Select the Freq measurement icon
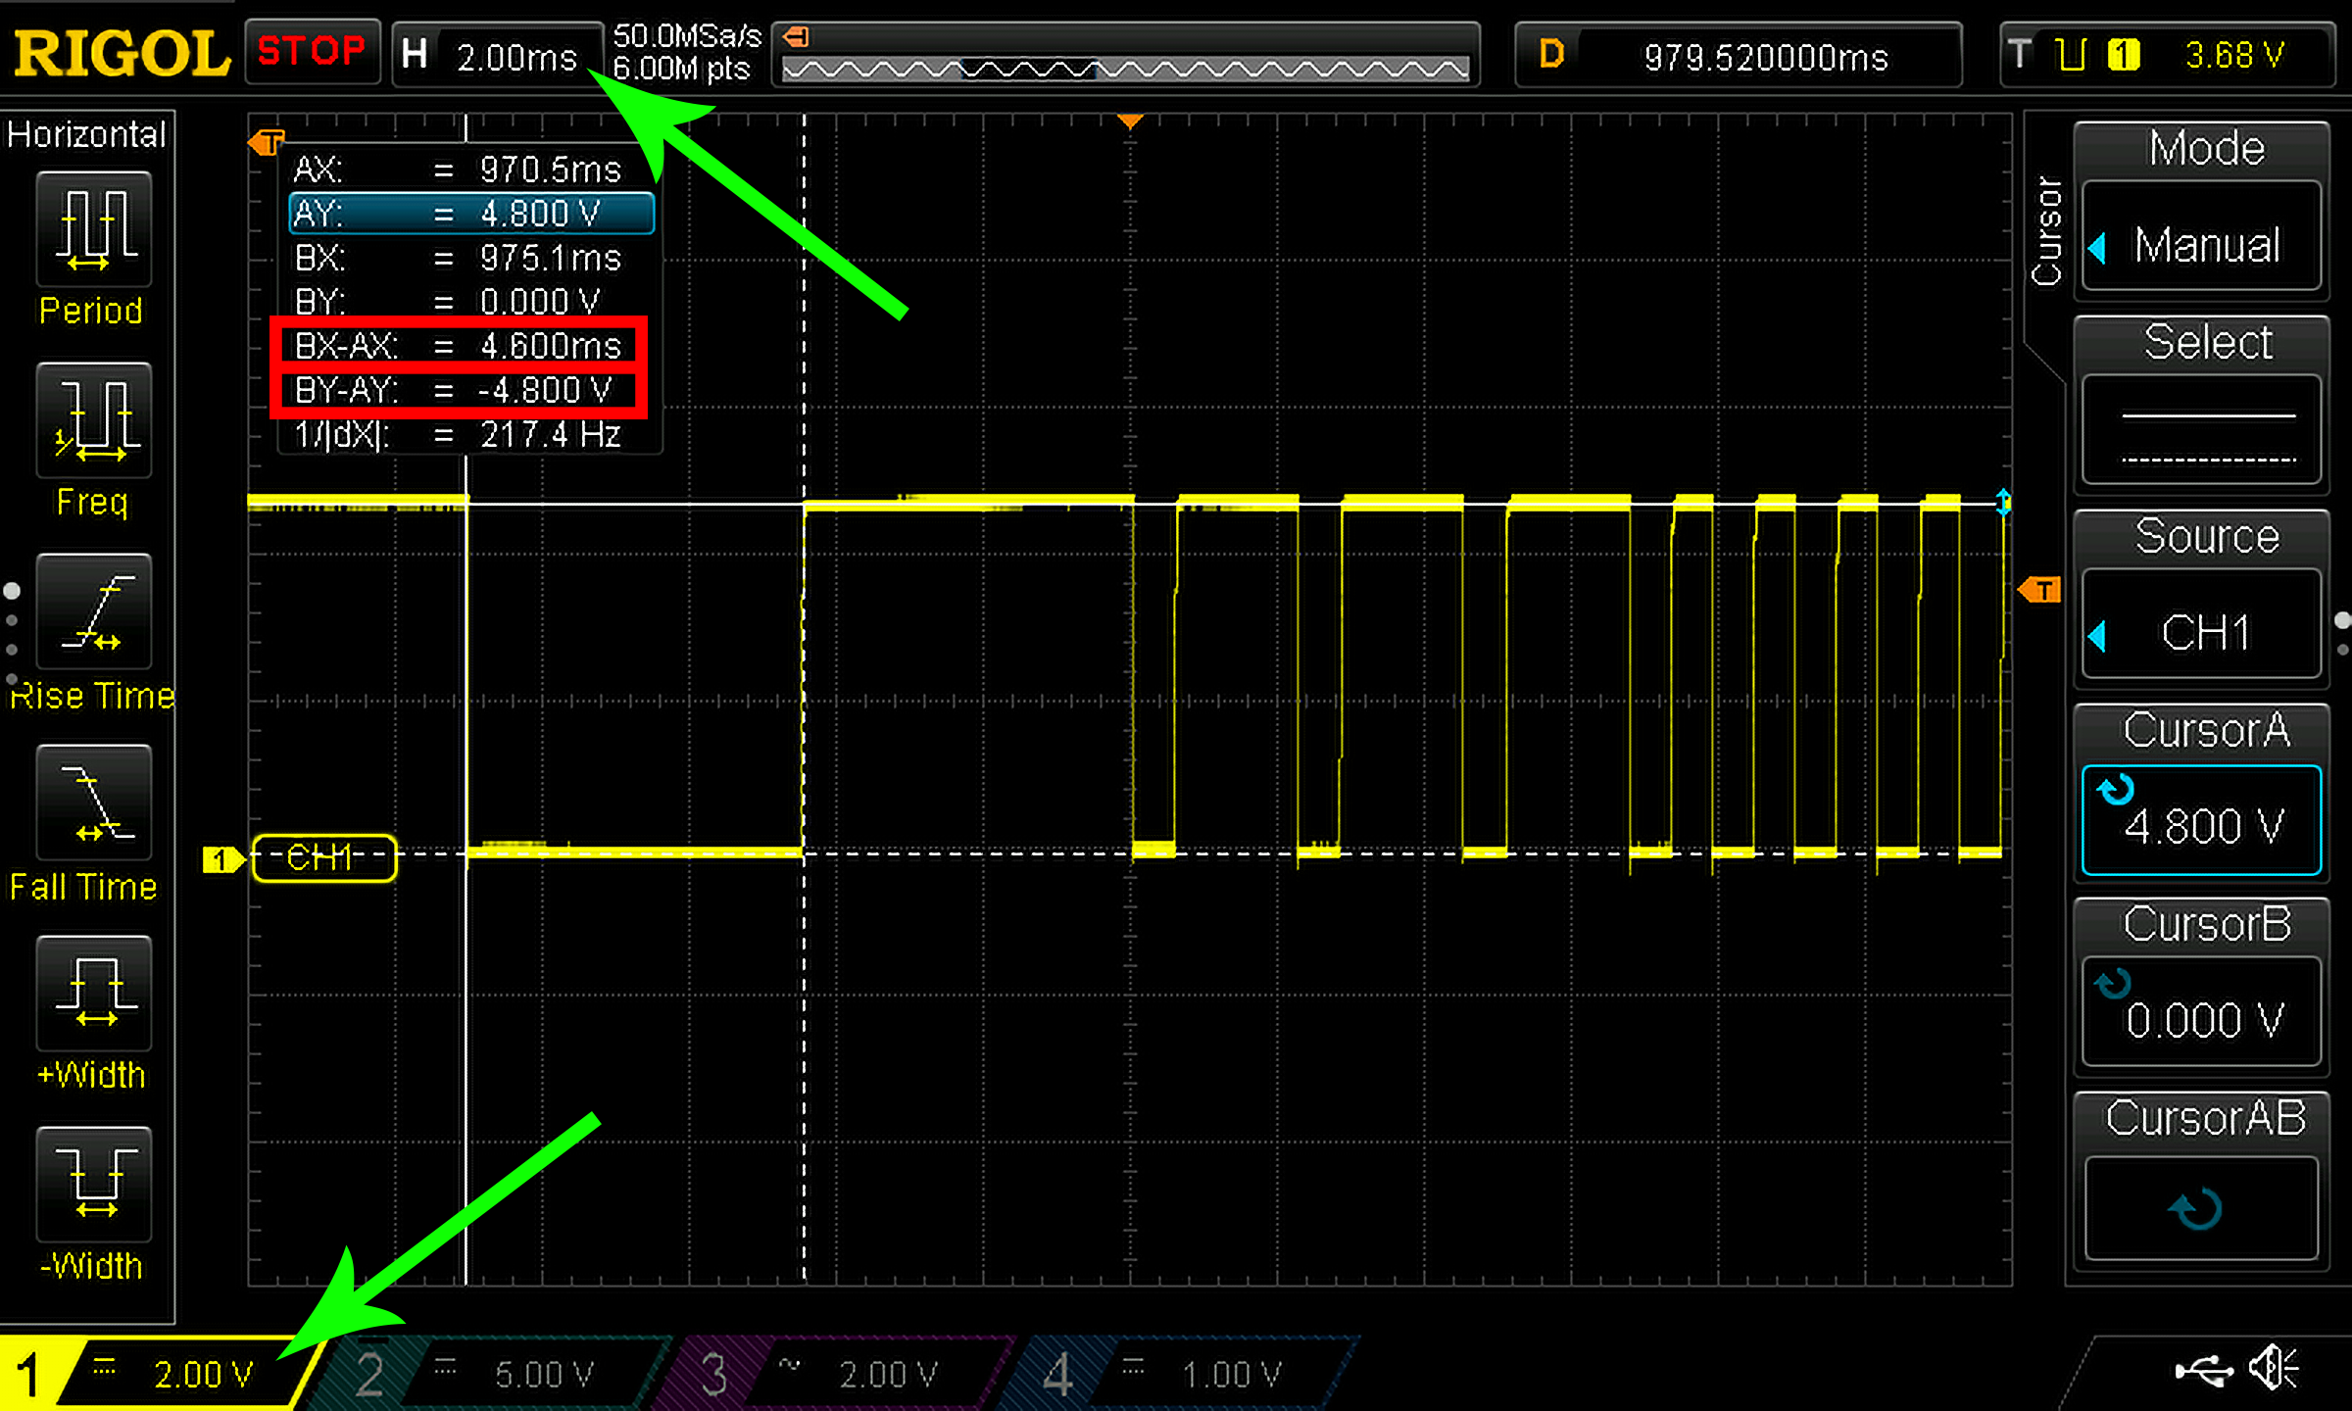The width and height of the screenshot is (2352, 1411). [x=93, y=420]
